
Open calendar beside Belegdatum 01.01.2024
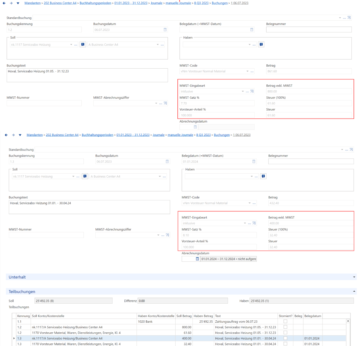click(254, 162)
